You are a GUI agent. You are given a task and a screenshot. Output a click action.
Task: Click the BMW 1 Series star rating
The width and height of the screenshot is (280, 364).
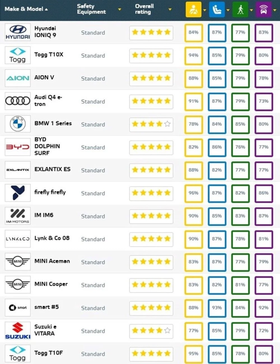pos(151,124)
